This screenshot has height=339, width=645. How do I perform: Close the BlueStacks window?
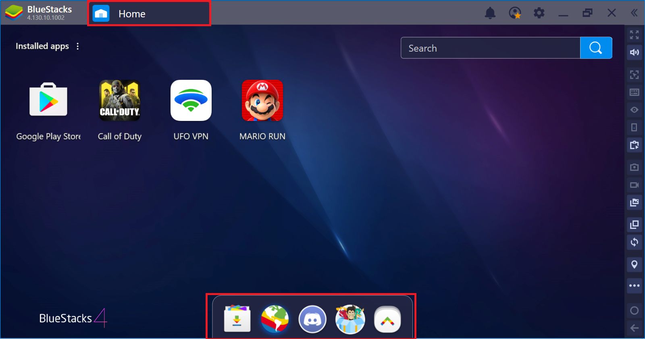coord(612,13)
